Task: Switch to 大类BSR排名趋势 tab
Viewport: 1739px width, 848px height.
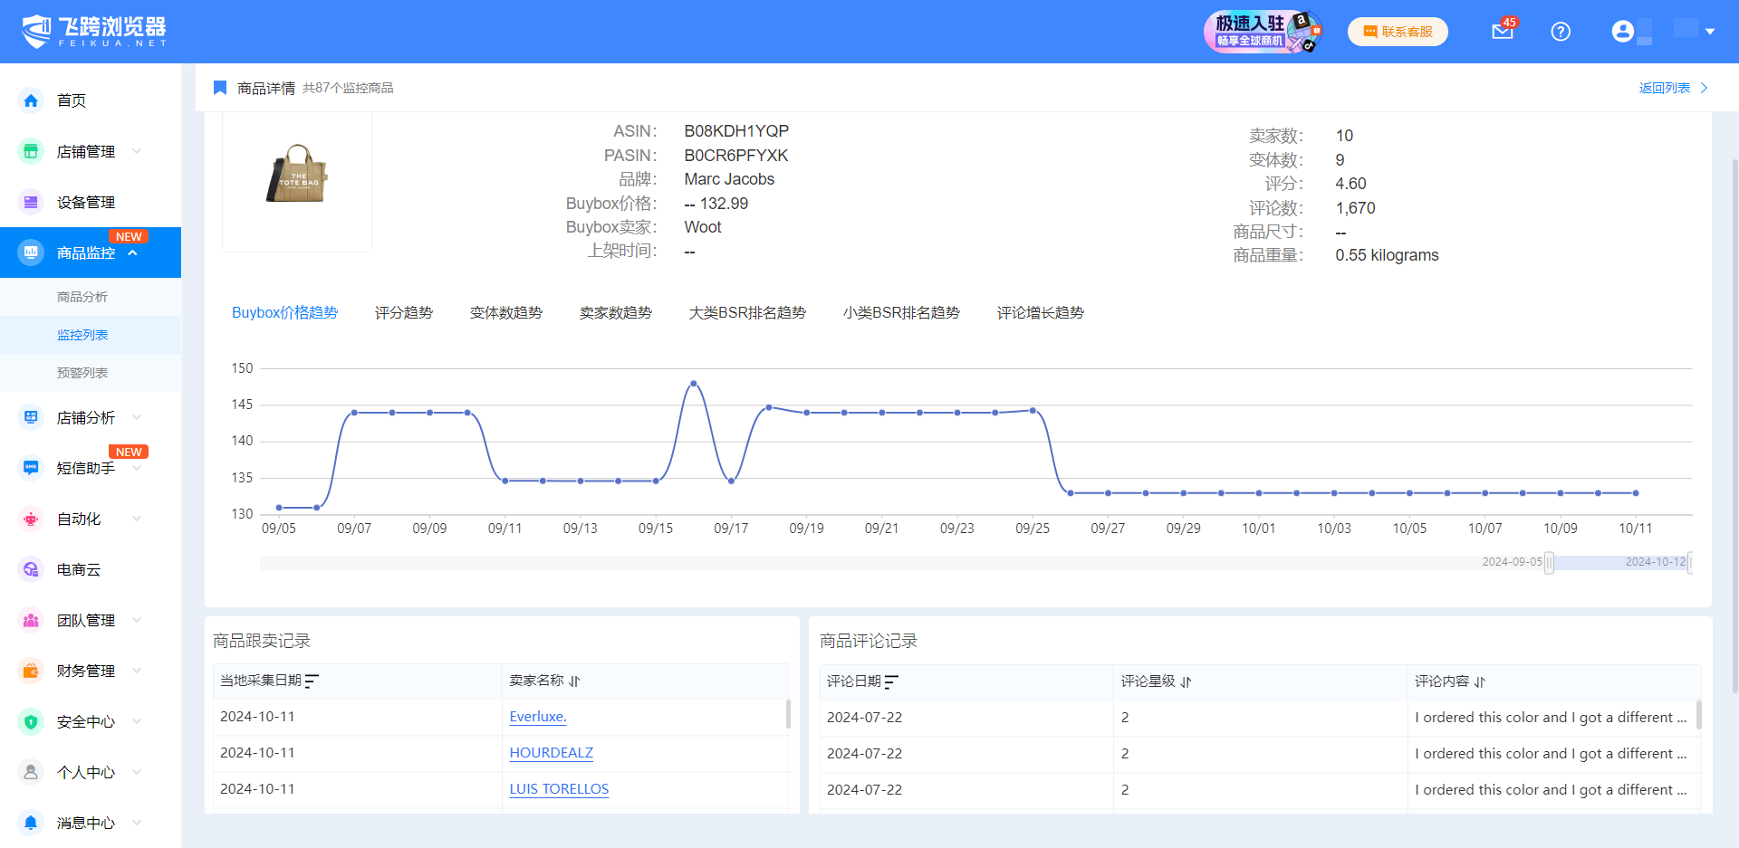Action: coord(747,312)
